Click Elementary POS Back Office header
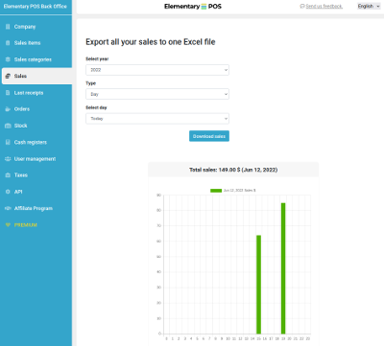Screen dimensions: 384x346 coord(36,7)
